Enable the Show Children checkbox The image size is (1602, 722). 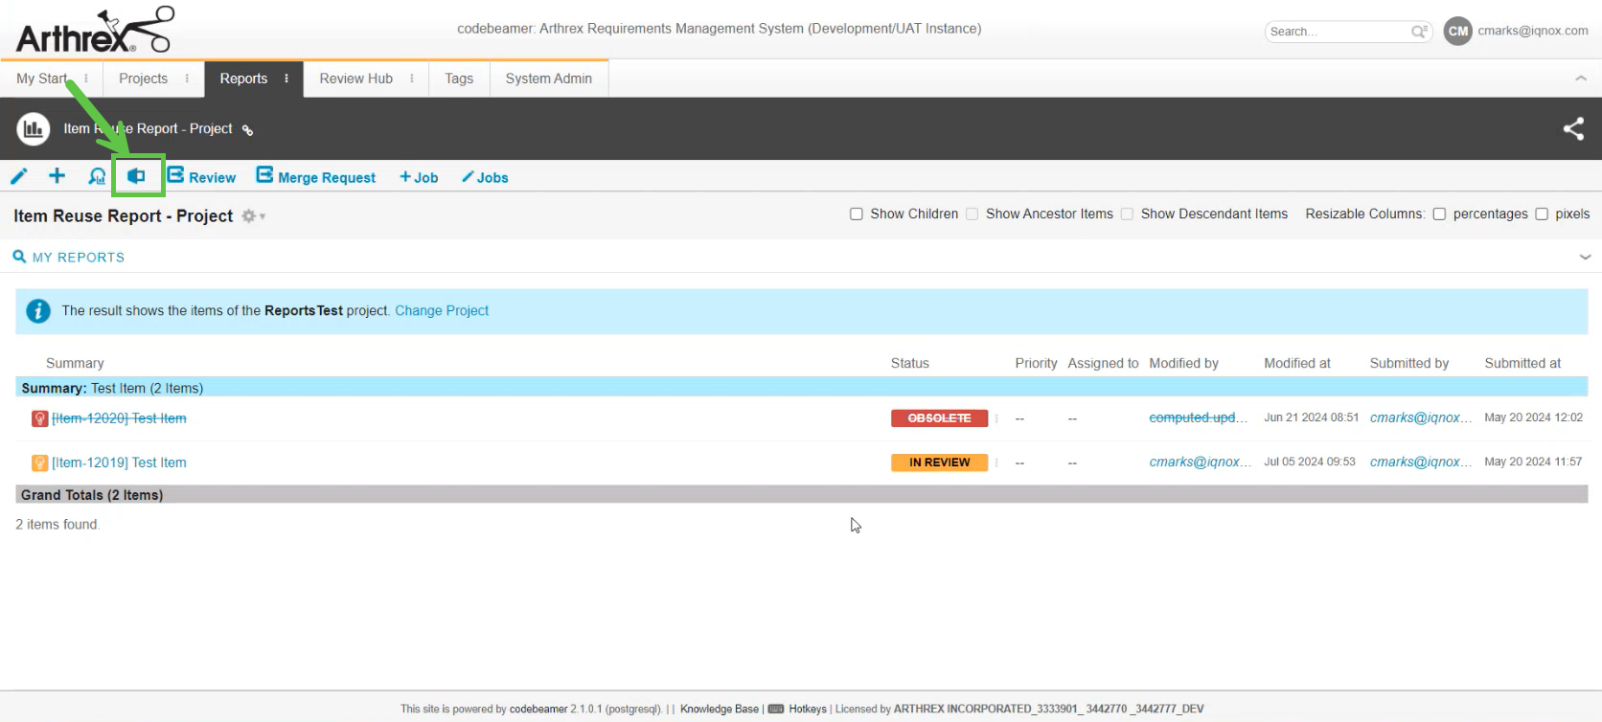click(x=857, y=214)
